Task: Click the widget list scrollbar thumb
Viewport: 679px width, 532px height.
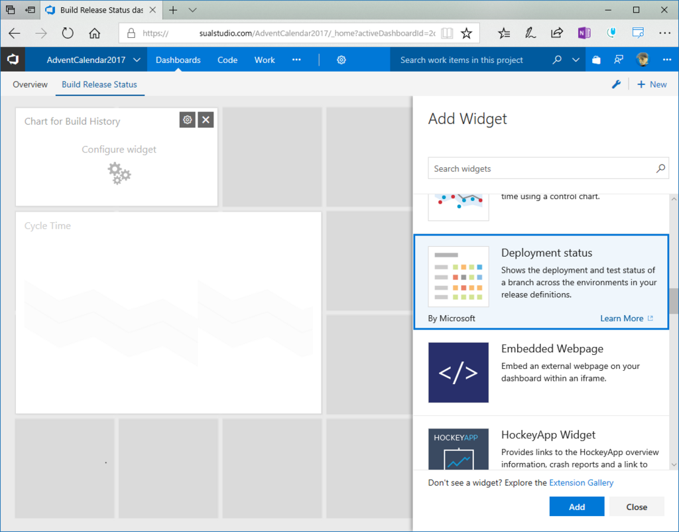Action: [x=674, y=301]
